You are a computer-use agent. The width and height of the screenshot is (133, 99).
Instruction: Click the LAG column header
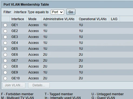pyautogui.click(x=114, y=19)
